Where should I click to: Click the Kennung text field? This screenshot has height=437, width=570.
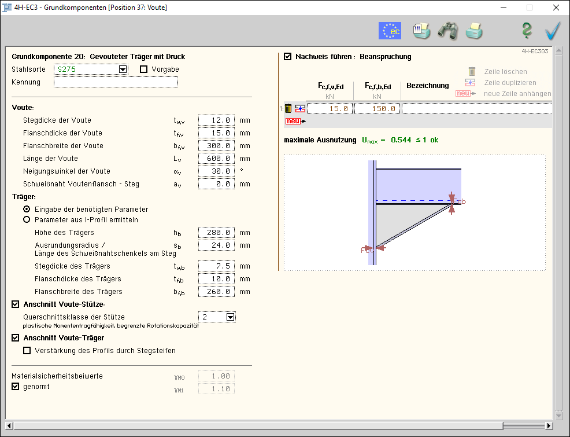coord(116,82)
